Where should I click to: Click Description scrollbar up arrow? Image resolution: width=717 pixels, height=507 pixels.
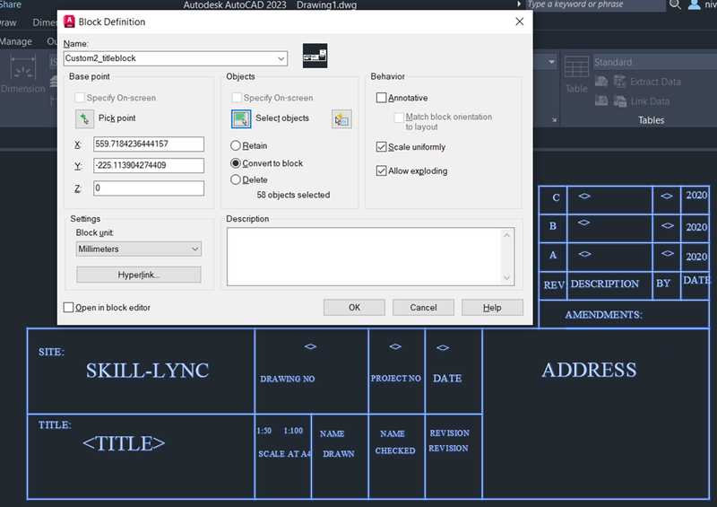(506, 235)
